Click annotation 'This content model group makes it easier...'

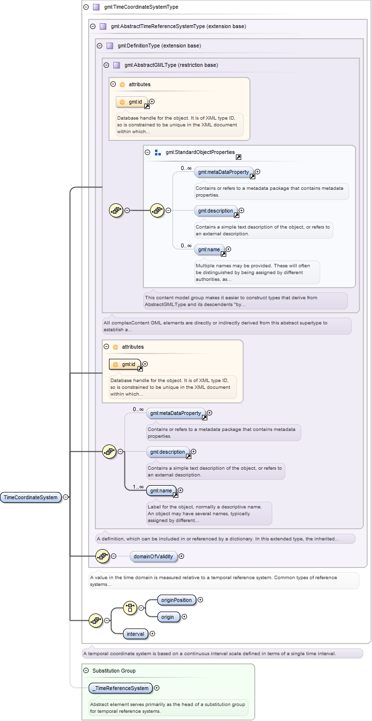click(245, 301)
